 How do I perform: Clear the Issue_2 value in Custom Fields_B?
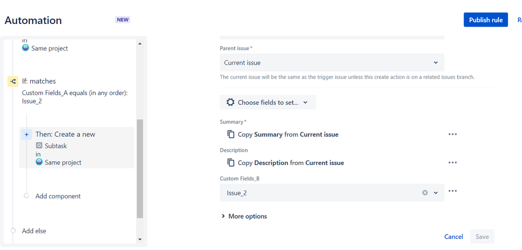coord(425,193)
